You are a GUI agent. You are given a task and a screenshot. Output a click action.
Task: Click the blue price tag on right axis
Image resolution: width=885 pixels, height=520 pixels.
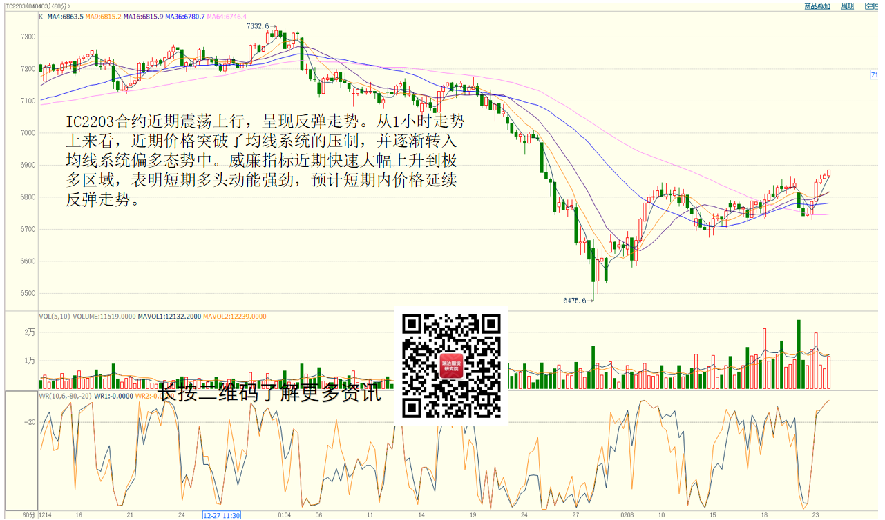[874, 74]
